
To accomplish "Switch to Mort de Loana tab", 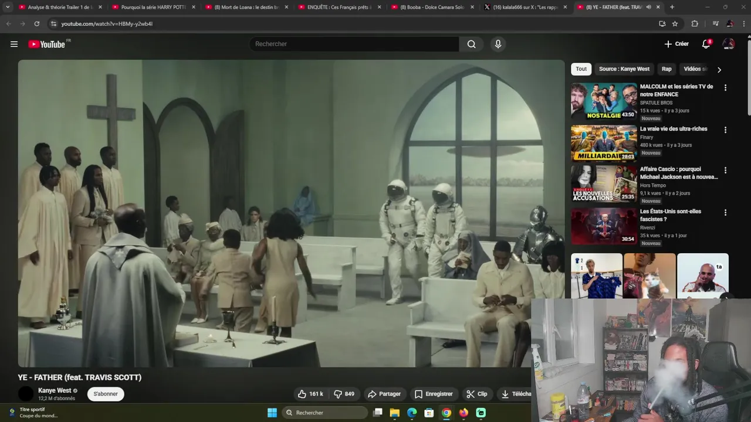I will point(247,7).
